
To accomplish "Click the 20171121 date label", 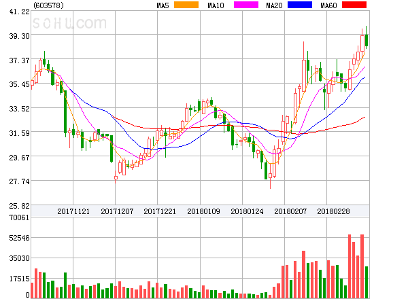I will point(73,211).
